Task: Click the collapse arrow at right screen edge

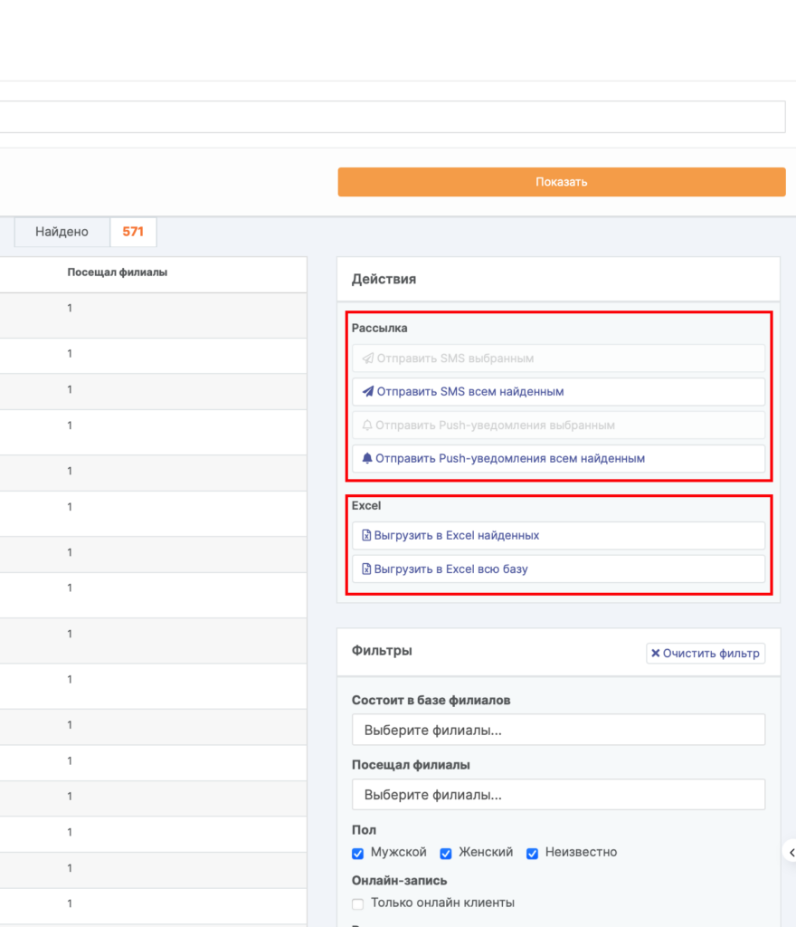Action: coord(791,852)
